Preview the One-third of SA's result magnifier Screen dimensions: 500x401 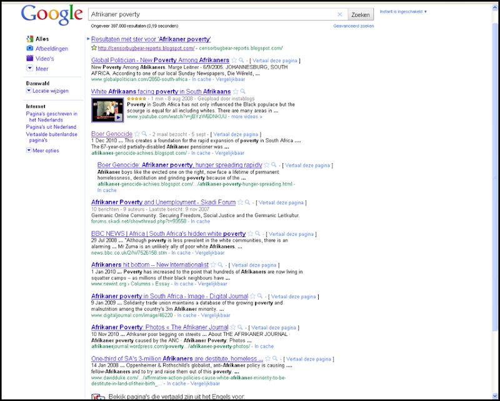(x=275, y=358)
